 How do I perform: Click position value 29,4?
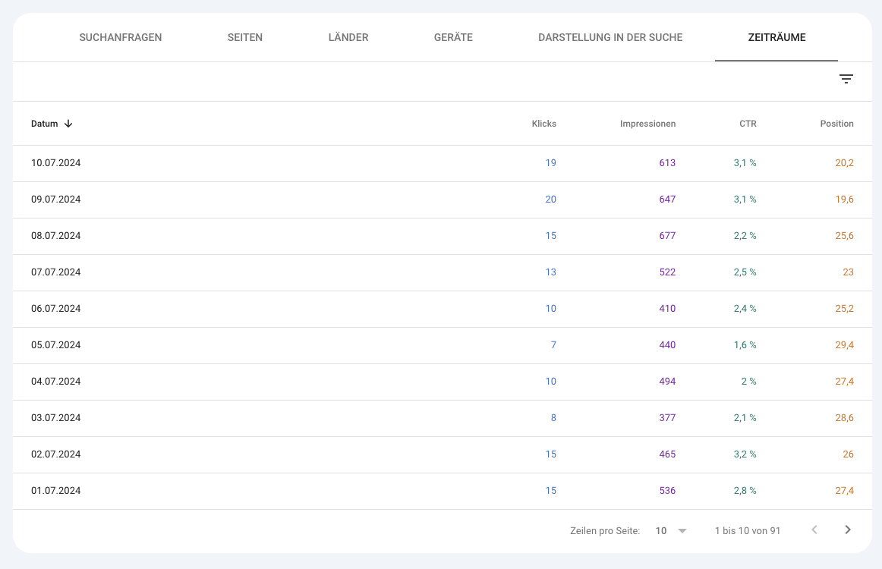[x=844, y=345]
